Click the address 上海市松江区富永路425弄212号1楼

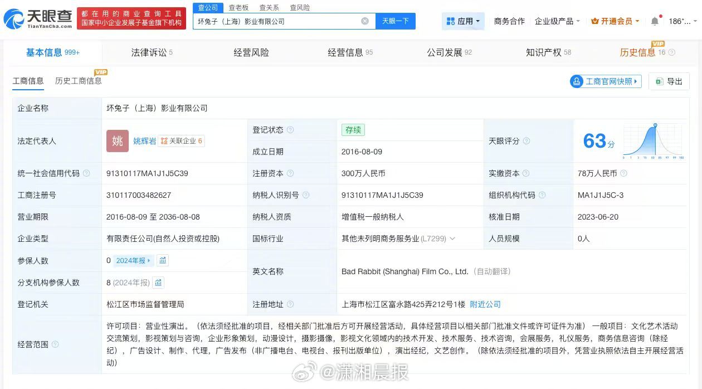point(403,304)
